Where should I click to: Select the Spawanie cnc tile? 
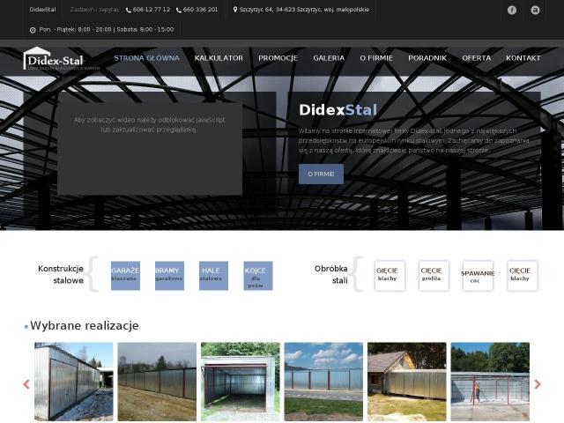click(478, 276)
